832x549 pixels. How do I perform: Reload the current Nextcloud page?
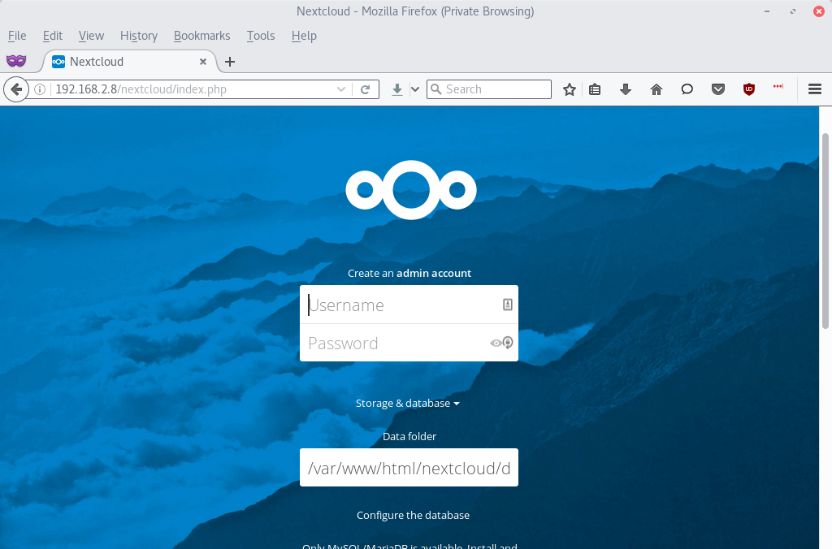tap(365, 89)
